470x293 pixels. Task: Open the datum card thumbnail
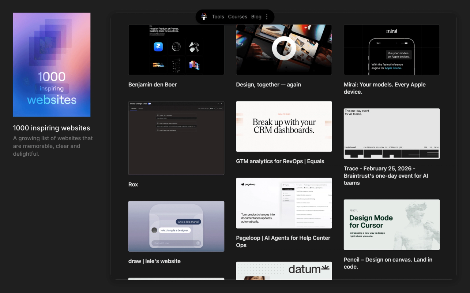point(284,271)
